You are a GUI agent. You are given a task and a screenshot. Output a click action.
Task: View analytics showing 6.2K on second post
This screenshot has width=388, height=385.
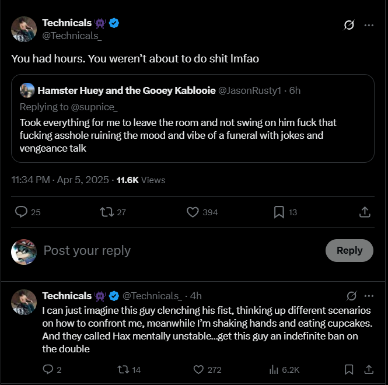click(x=273, y=369)
